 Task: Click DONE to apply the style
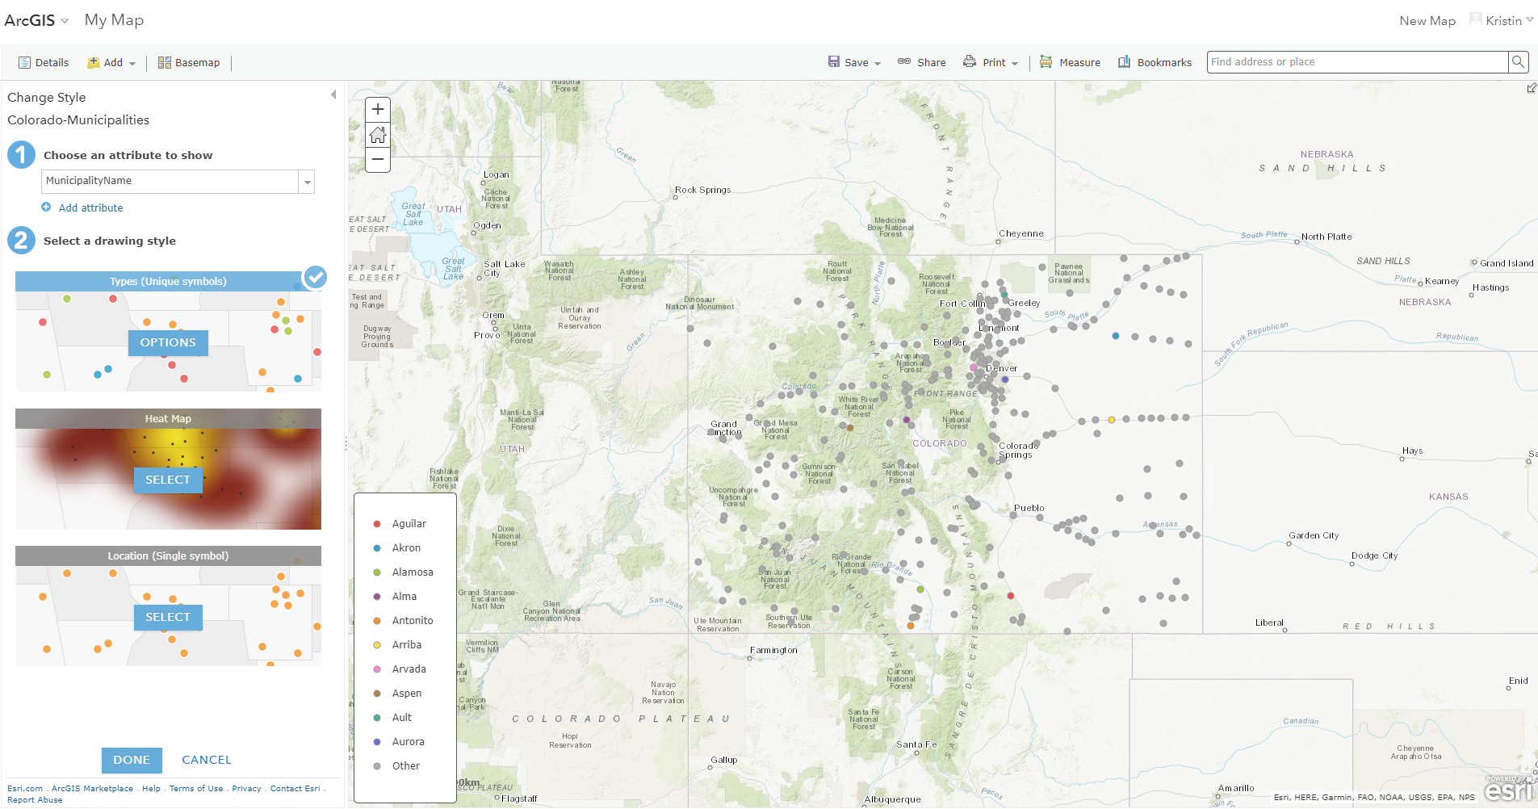[132, 760]
